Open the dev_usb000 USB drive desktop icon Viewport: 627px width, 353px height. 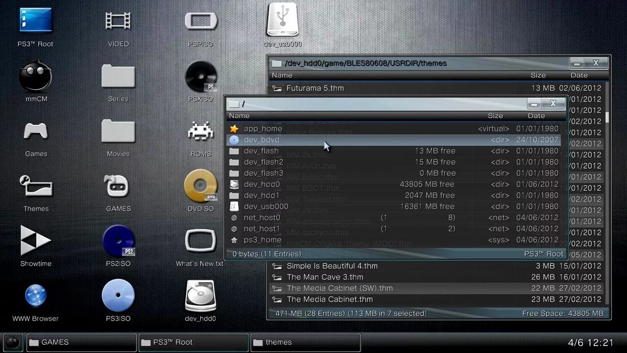click(283, 20)
